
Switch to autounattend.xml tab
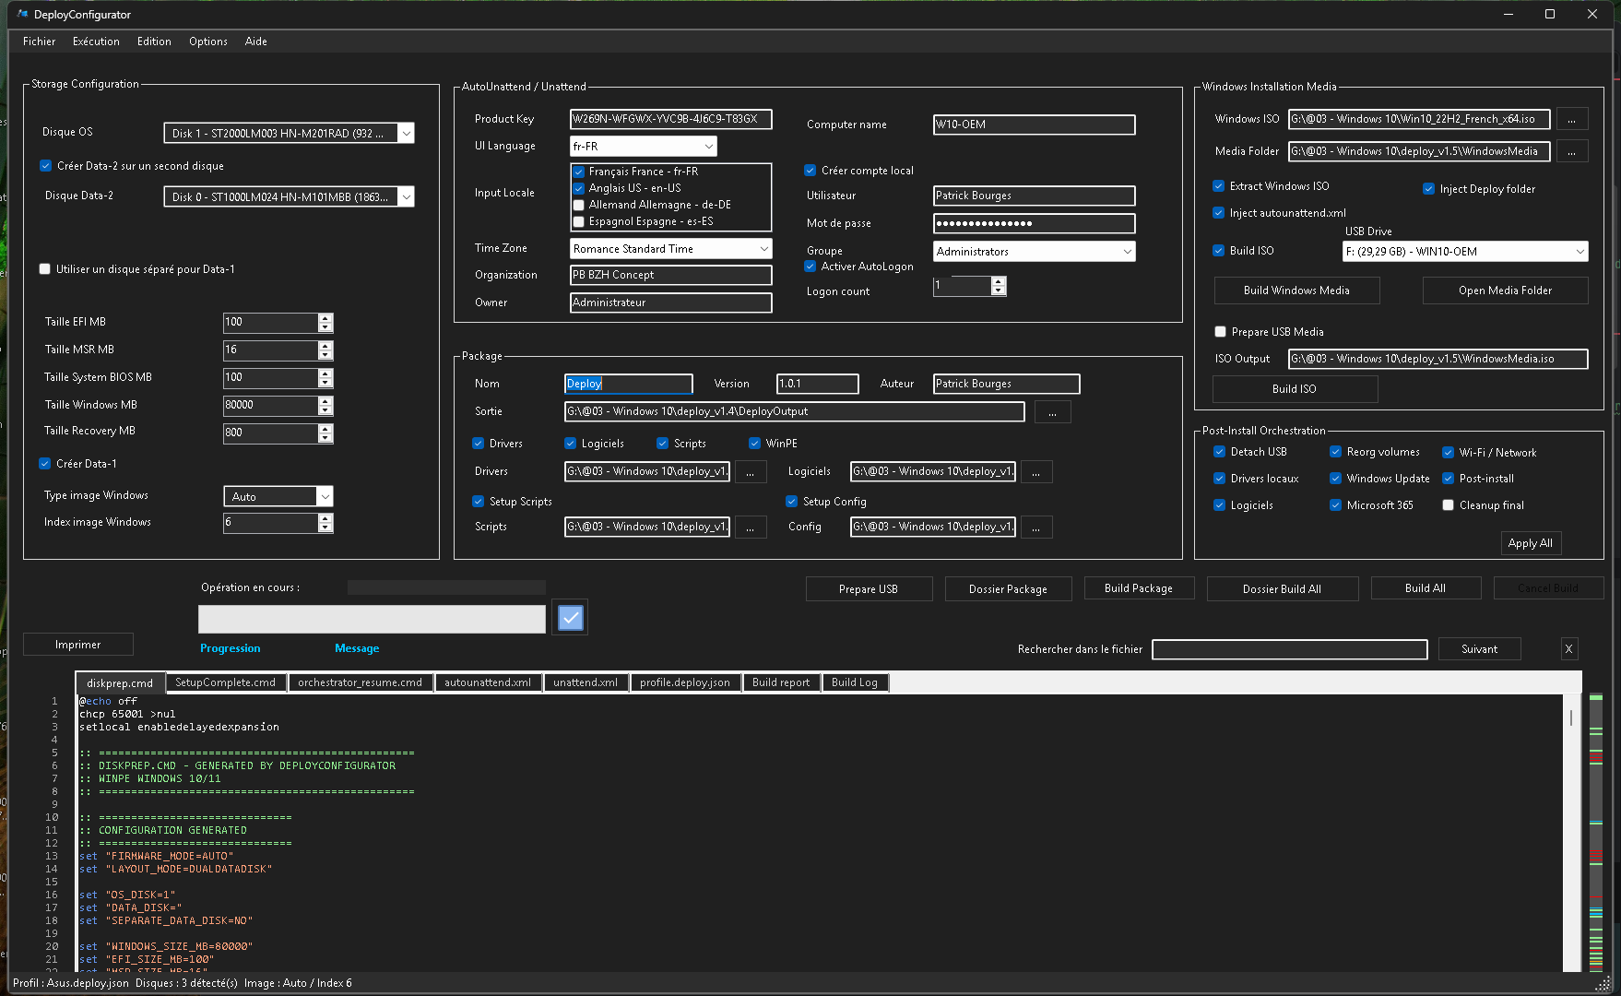[x=488, y=683]
